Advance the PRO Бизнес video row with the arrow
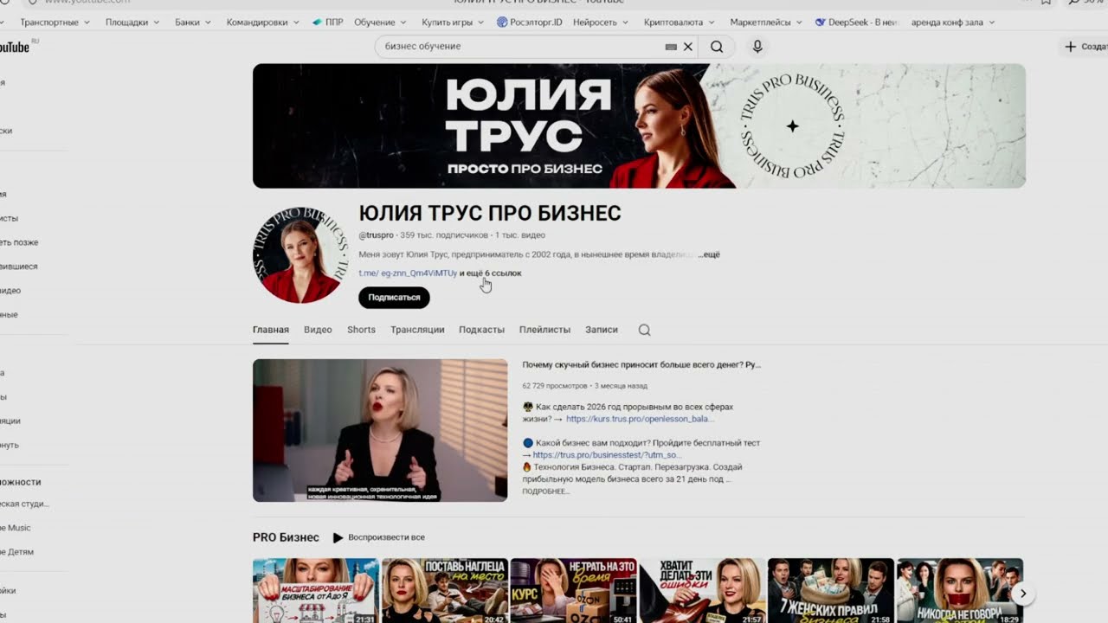Image resolution: width=1108 pixels, height=623 pixels. point(1023,594)
